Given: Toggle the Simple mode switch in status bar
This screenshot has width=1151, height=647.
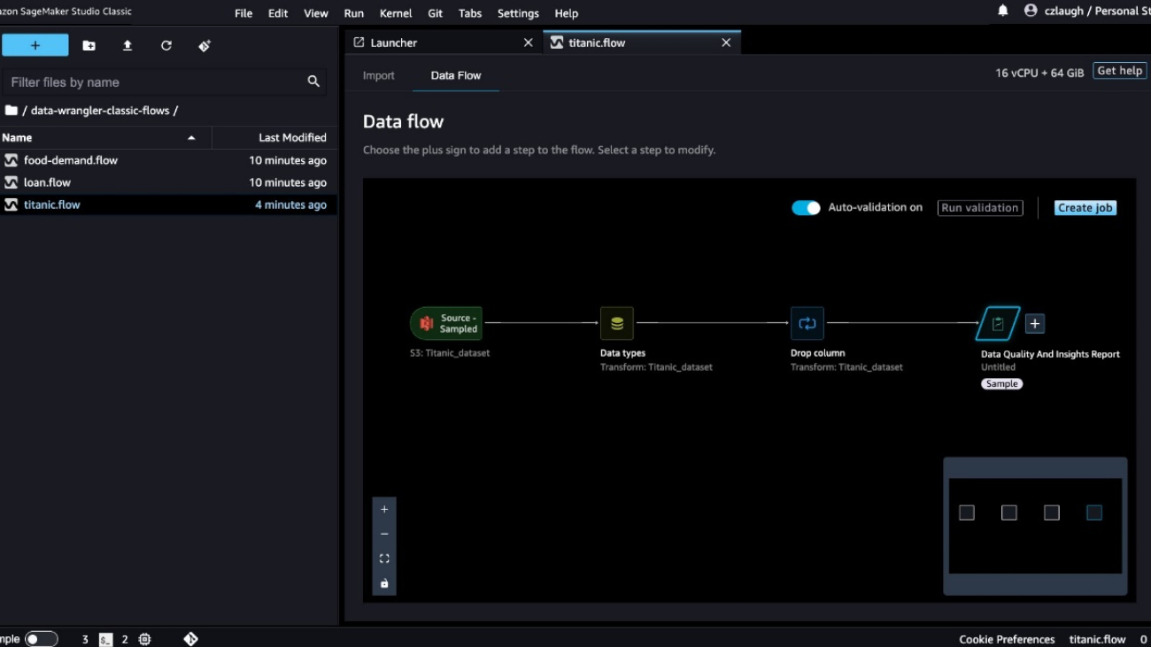Looking at the screenshot, I should pos(41,639).
